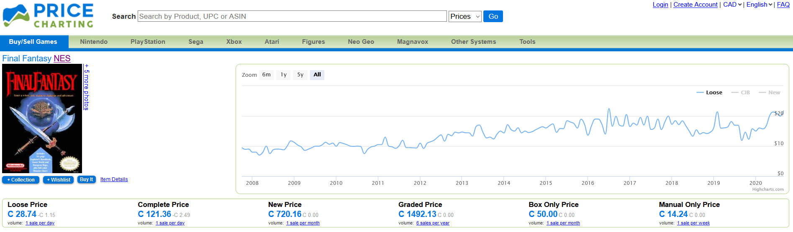This screenshot has width=793, height=232.
Task: Select the Buy/Sell Games tab
Action: [33, 42]
